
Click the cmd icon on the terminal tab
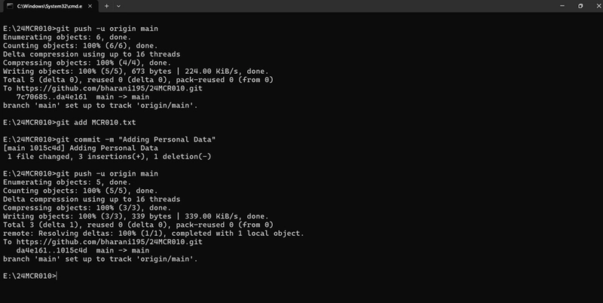[x=10, y=6]
